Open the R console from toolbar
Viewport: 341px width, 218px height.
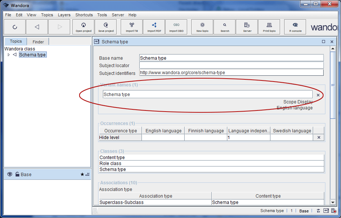295,27
